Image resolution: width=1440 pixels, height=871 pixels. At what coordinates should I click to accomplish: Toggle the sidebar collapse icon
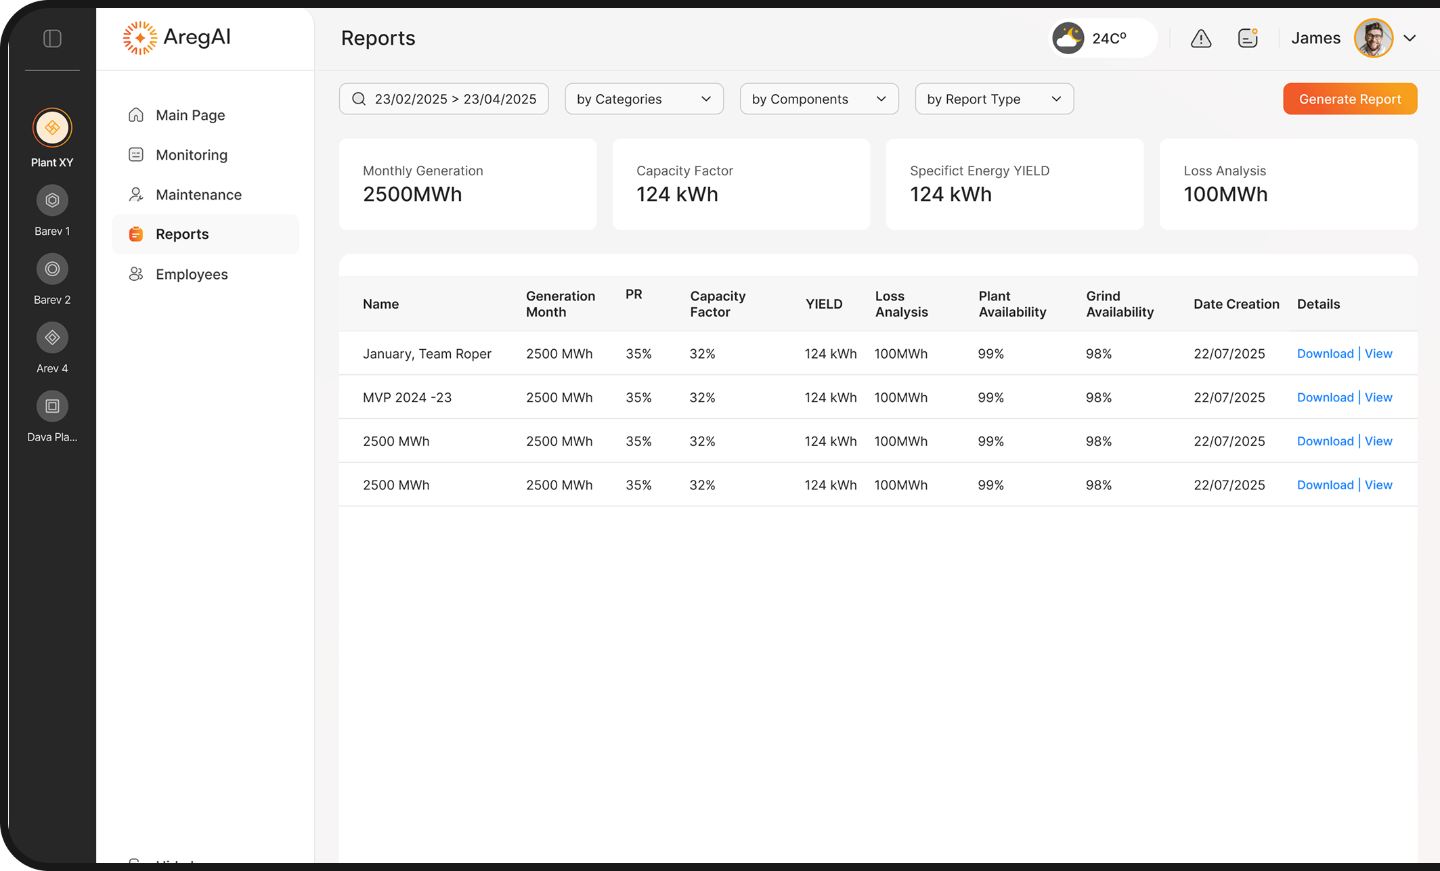coord(52,39)
